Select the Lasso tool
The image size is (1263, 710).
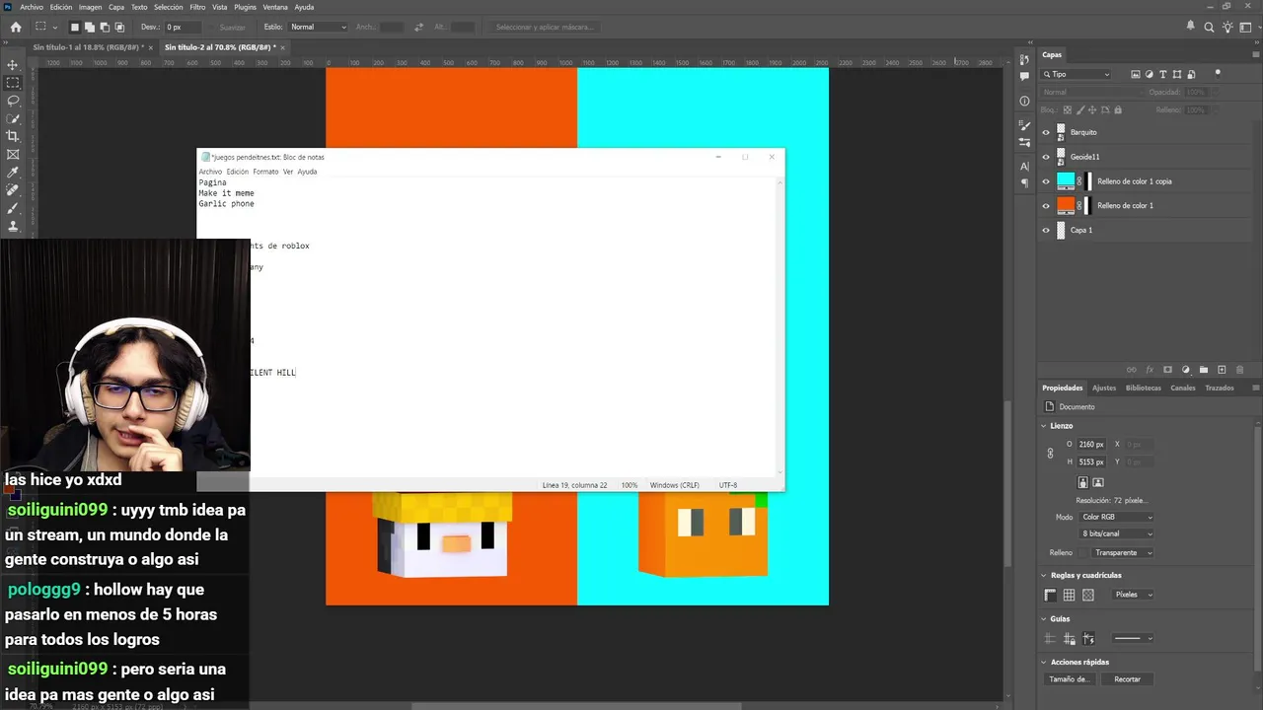(x=13, y=101)
